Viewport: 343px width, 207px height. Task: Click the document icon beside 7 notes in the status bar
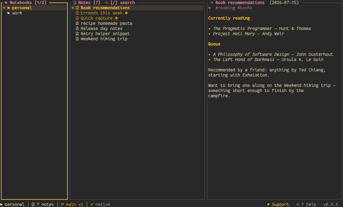pos(33,205)
